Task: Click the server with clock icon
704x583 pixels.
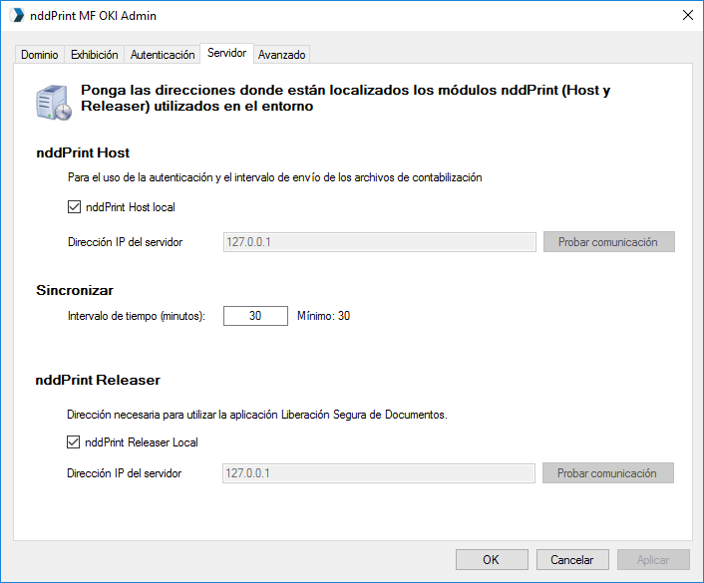Action: coord(54,103)
